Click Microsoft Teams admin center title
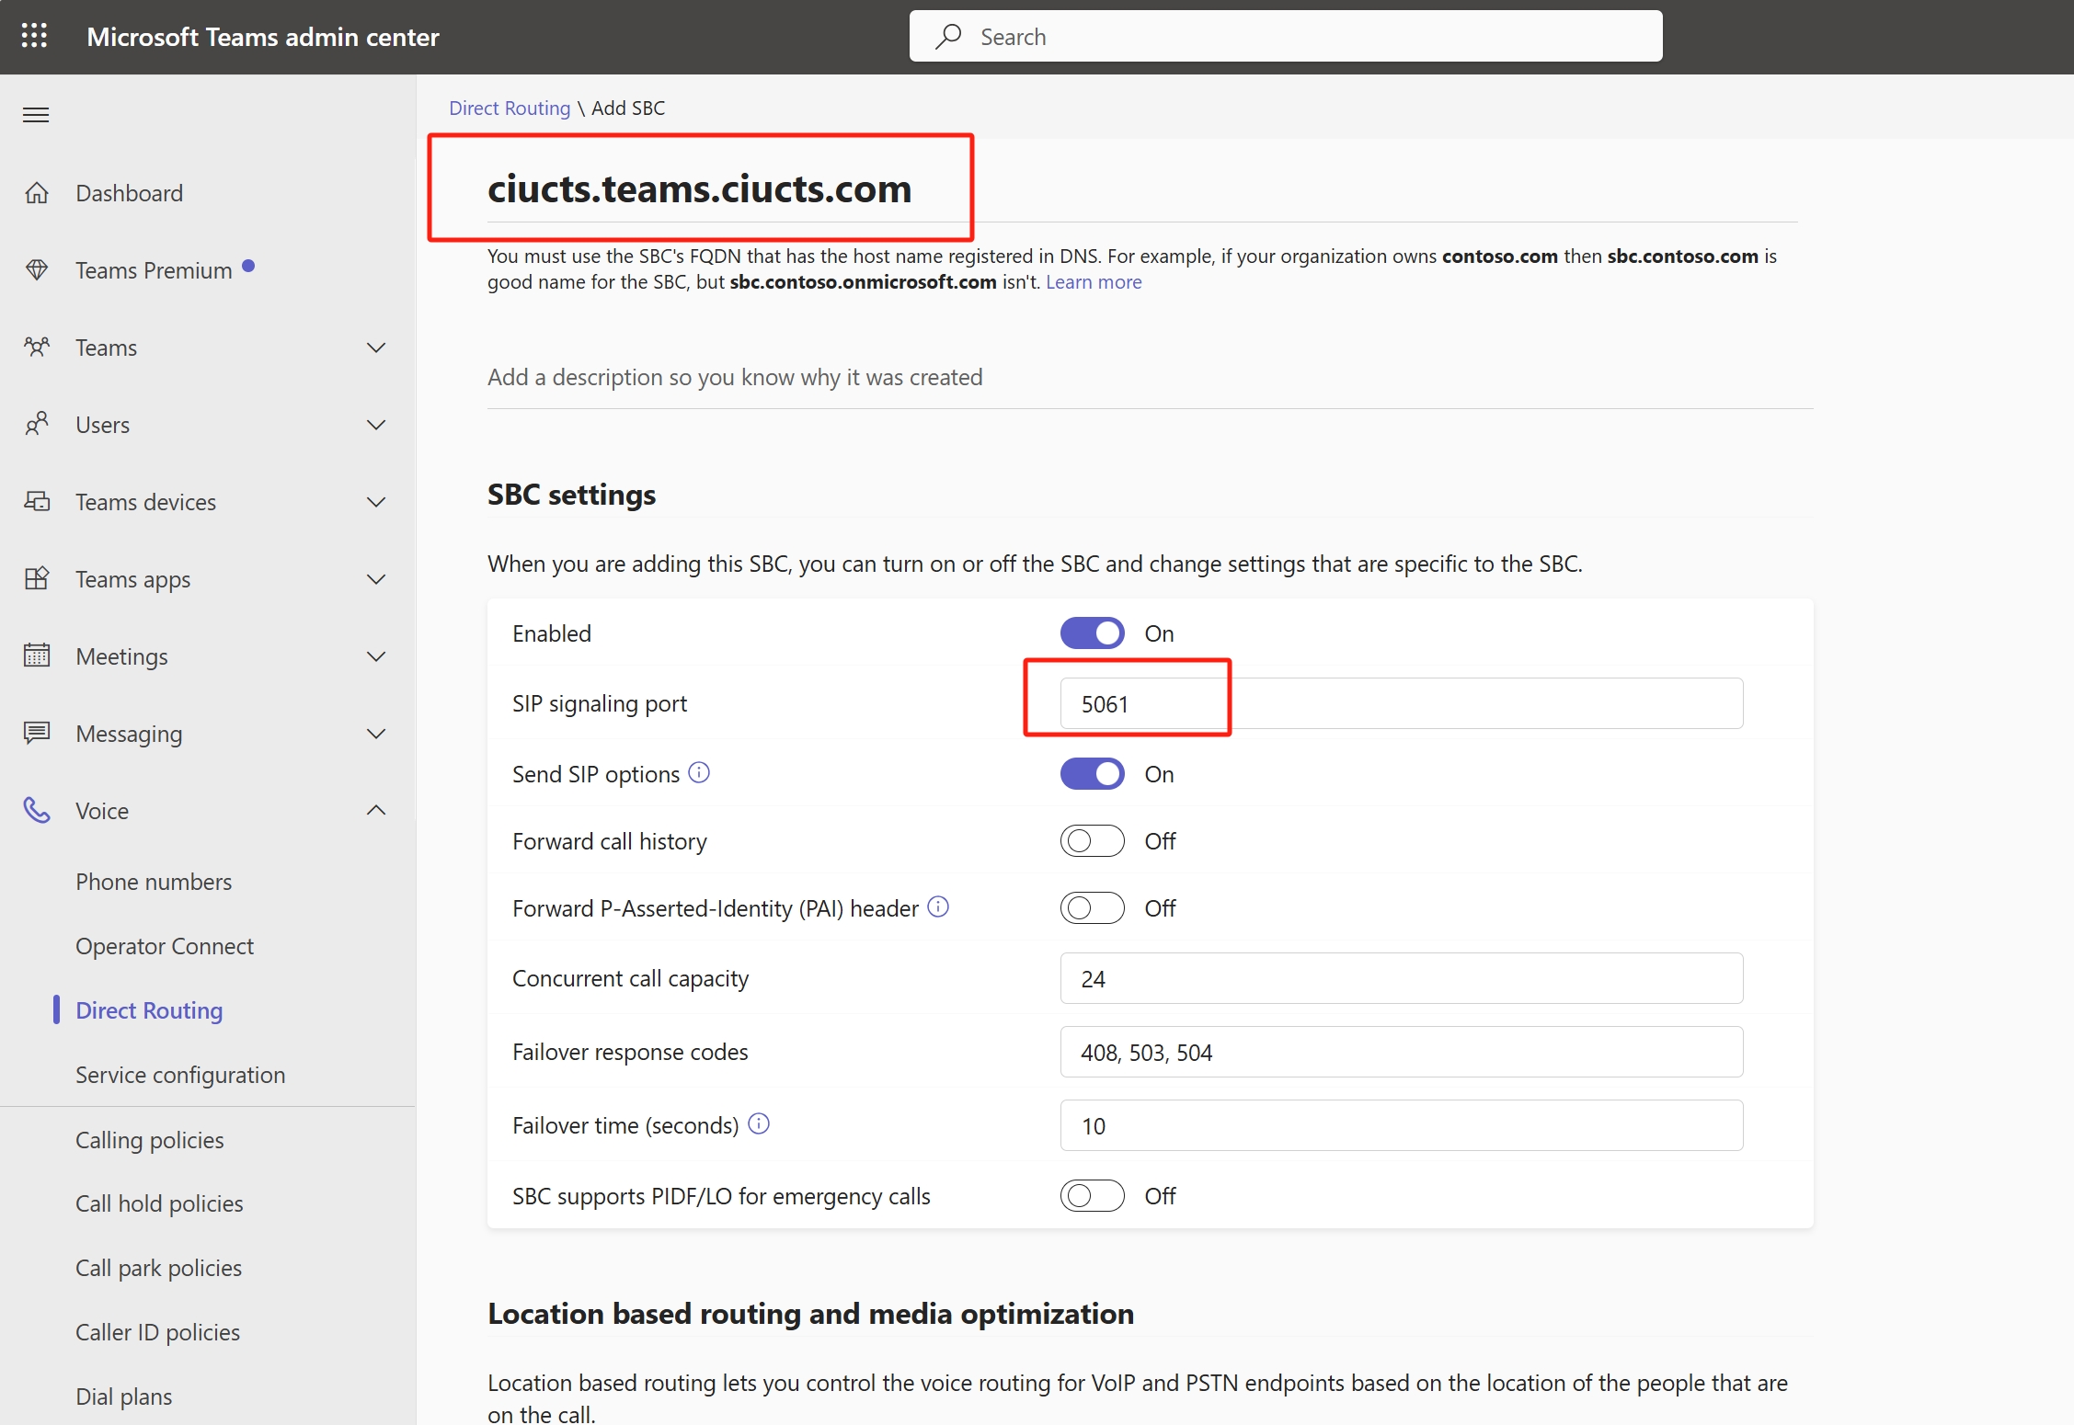Screen dimensions: 2074x1425 pyautogui.click(x=263, y=37)
